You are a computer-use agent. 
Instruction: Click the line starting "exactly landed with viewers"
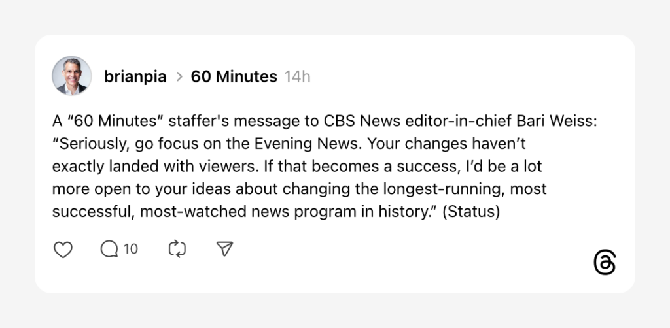pos(297,167)
